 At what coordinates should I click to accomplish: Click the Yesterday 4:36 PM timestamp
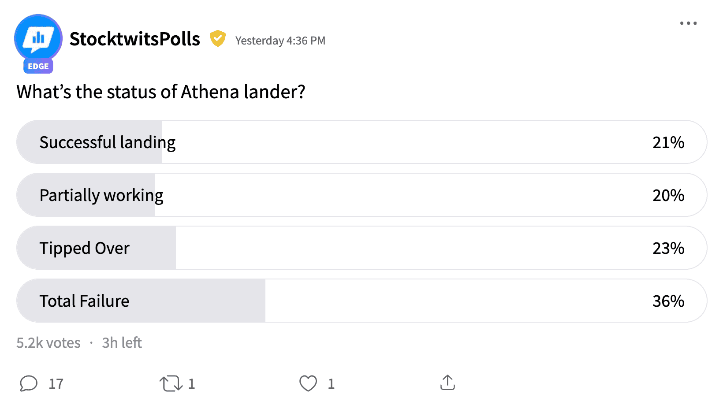click(280, 41)
